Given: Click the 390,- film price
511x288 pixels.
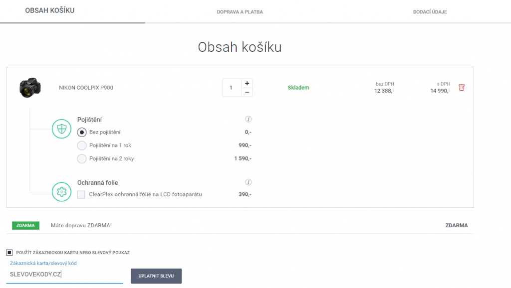Looking at the screenshot, I should (245, 194).
